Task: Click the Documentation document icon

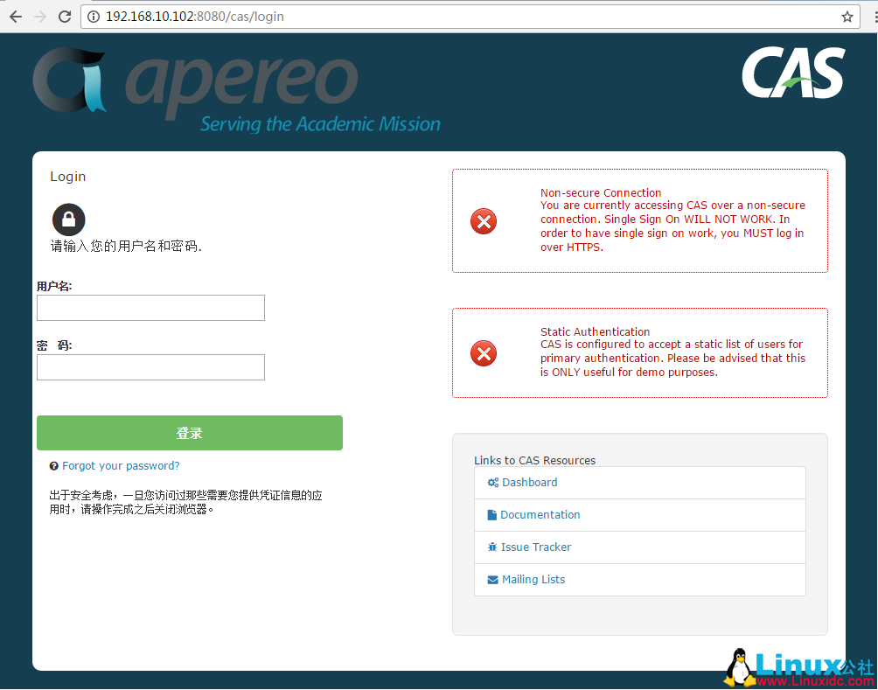Action: (x=492, y=514)
